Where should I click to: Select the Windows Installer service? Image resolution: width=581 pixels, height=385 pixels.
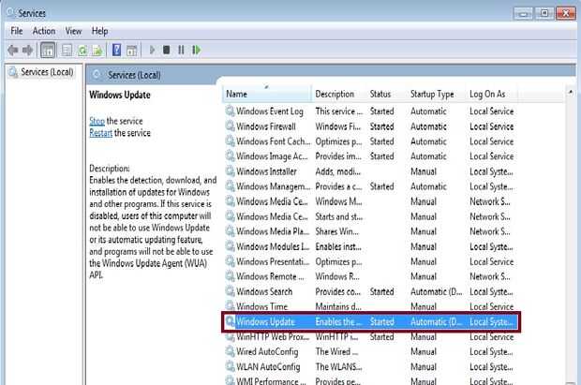(x=371, y=171)
